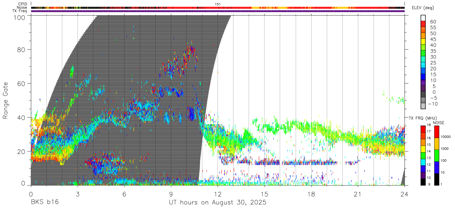Select the 45 tick on the elevation colorbar

(432, 40)
